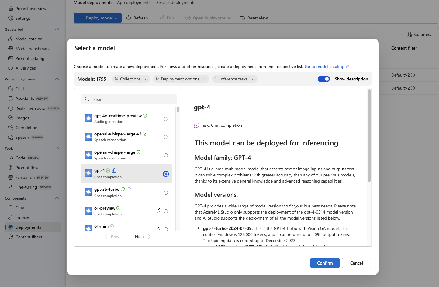
Task: Open the Inference tasks dropdown
Action: tap(234, 79)
